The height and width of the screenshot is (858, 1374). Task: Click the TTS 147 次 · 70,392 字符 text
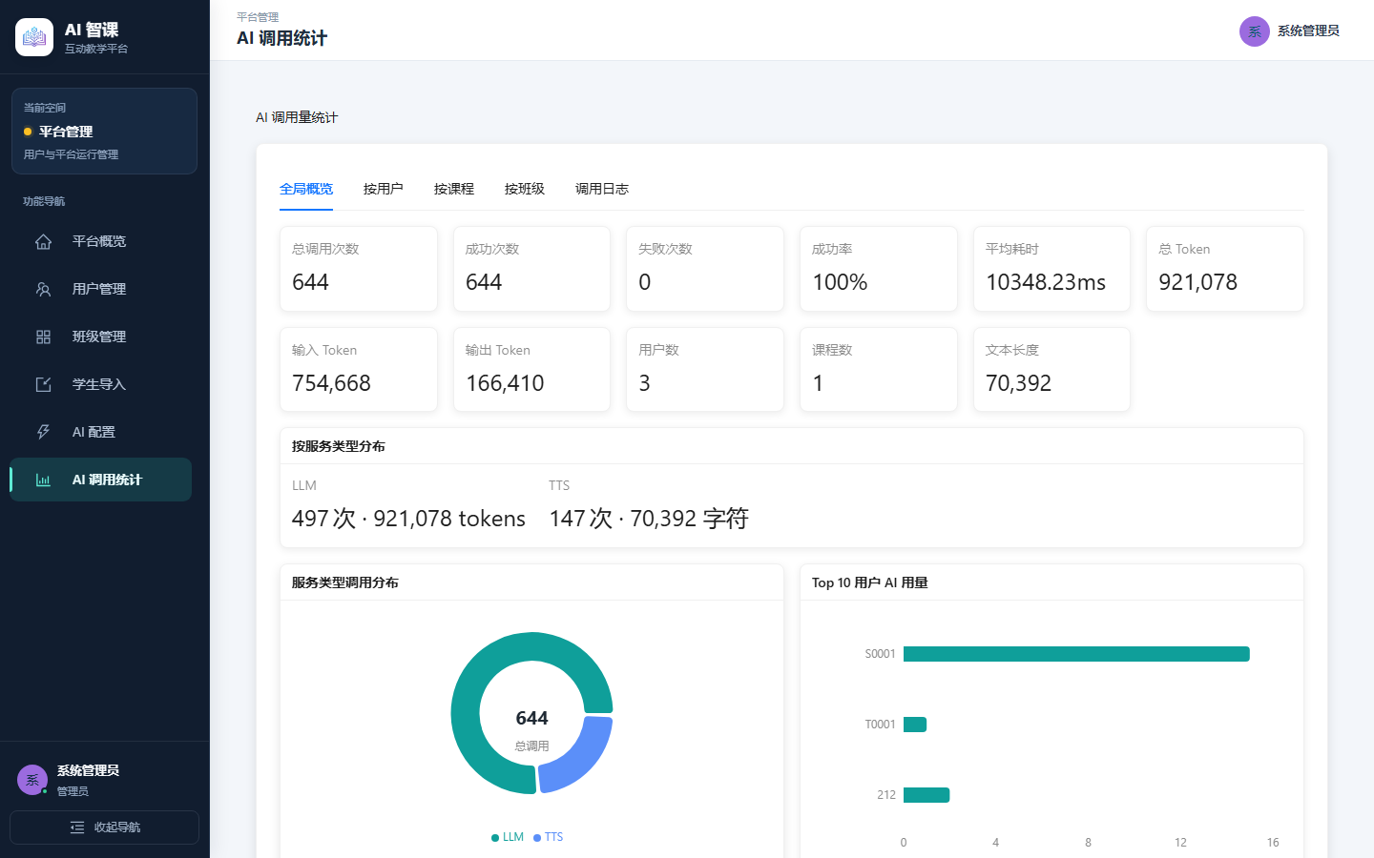coord(649,519)
